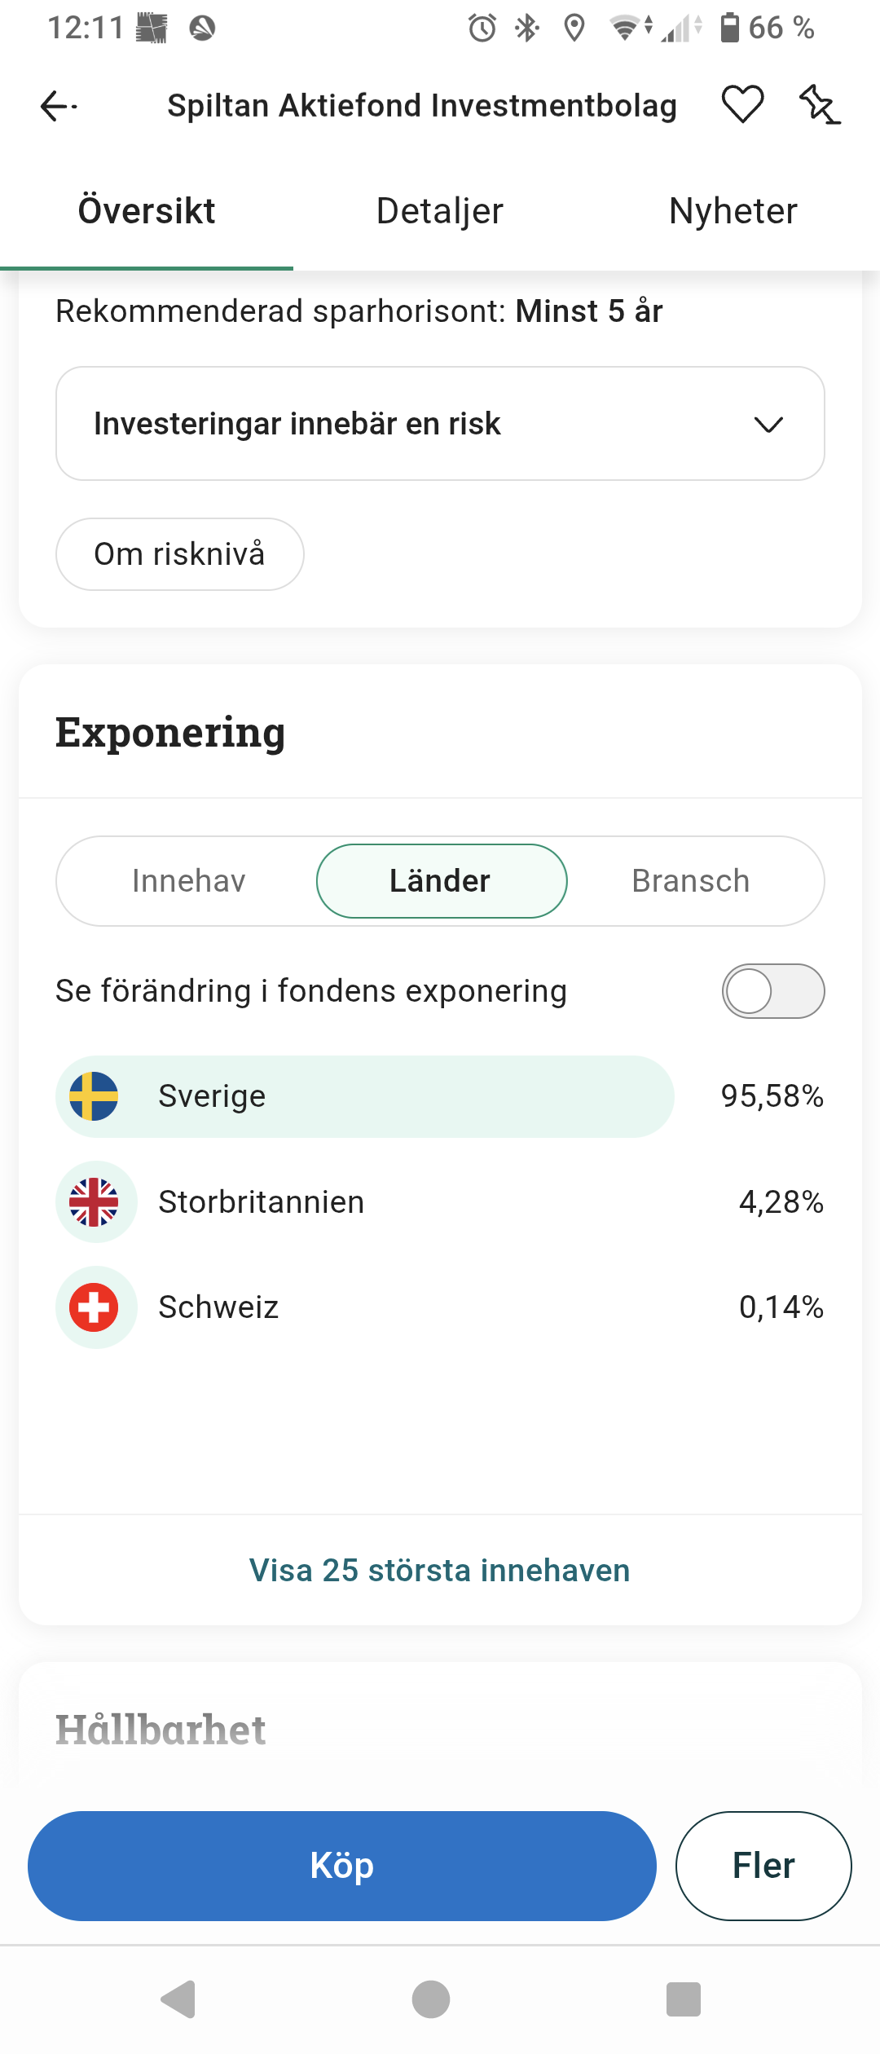Add fund to favorites with heart icon

(x=742, y=105)
